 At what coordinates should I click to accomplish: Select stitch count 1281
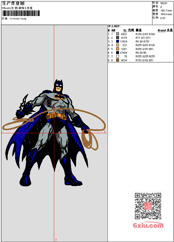(x=124, y=49)
